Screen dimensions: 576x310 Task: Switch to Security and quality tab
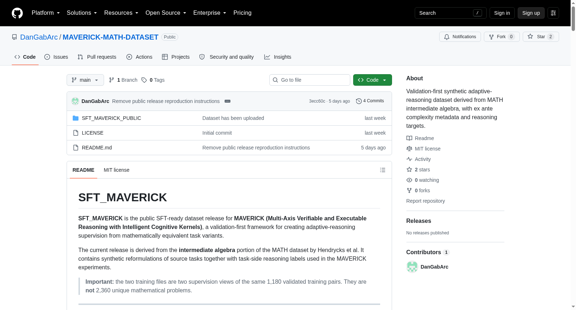[226, 57]
